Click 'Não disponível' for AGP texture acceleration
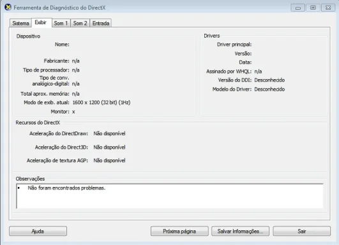Image resolution: width=339 pixels, height=245 pixels. 109,161
